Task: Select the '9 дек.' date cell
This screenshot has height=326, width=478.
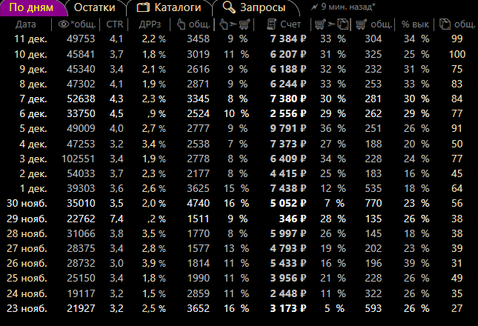Action: coord(33,69)
